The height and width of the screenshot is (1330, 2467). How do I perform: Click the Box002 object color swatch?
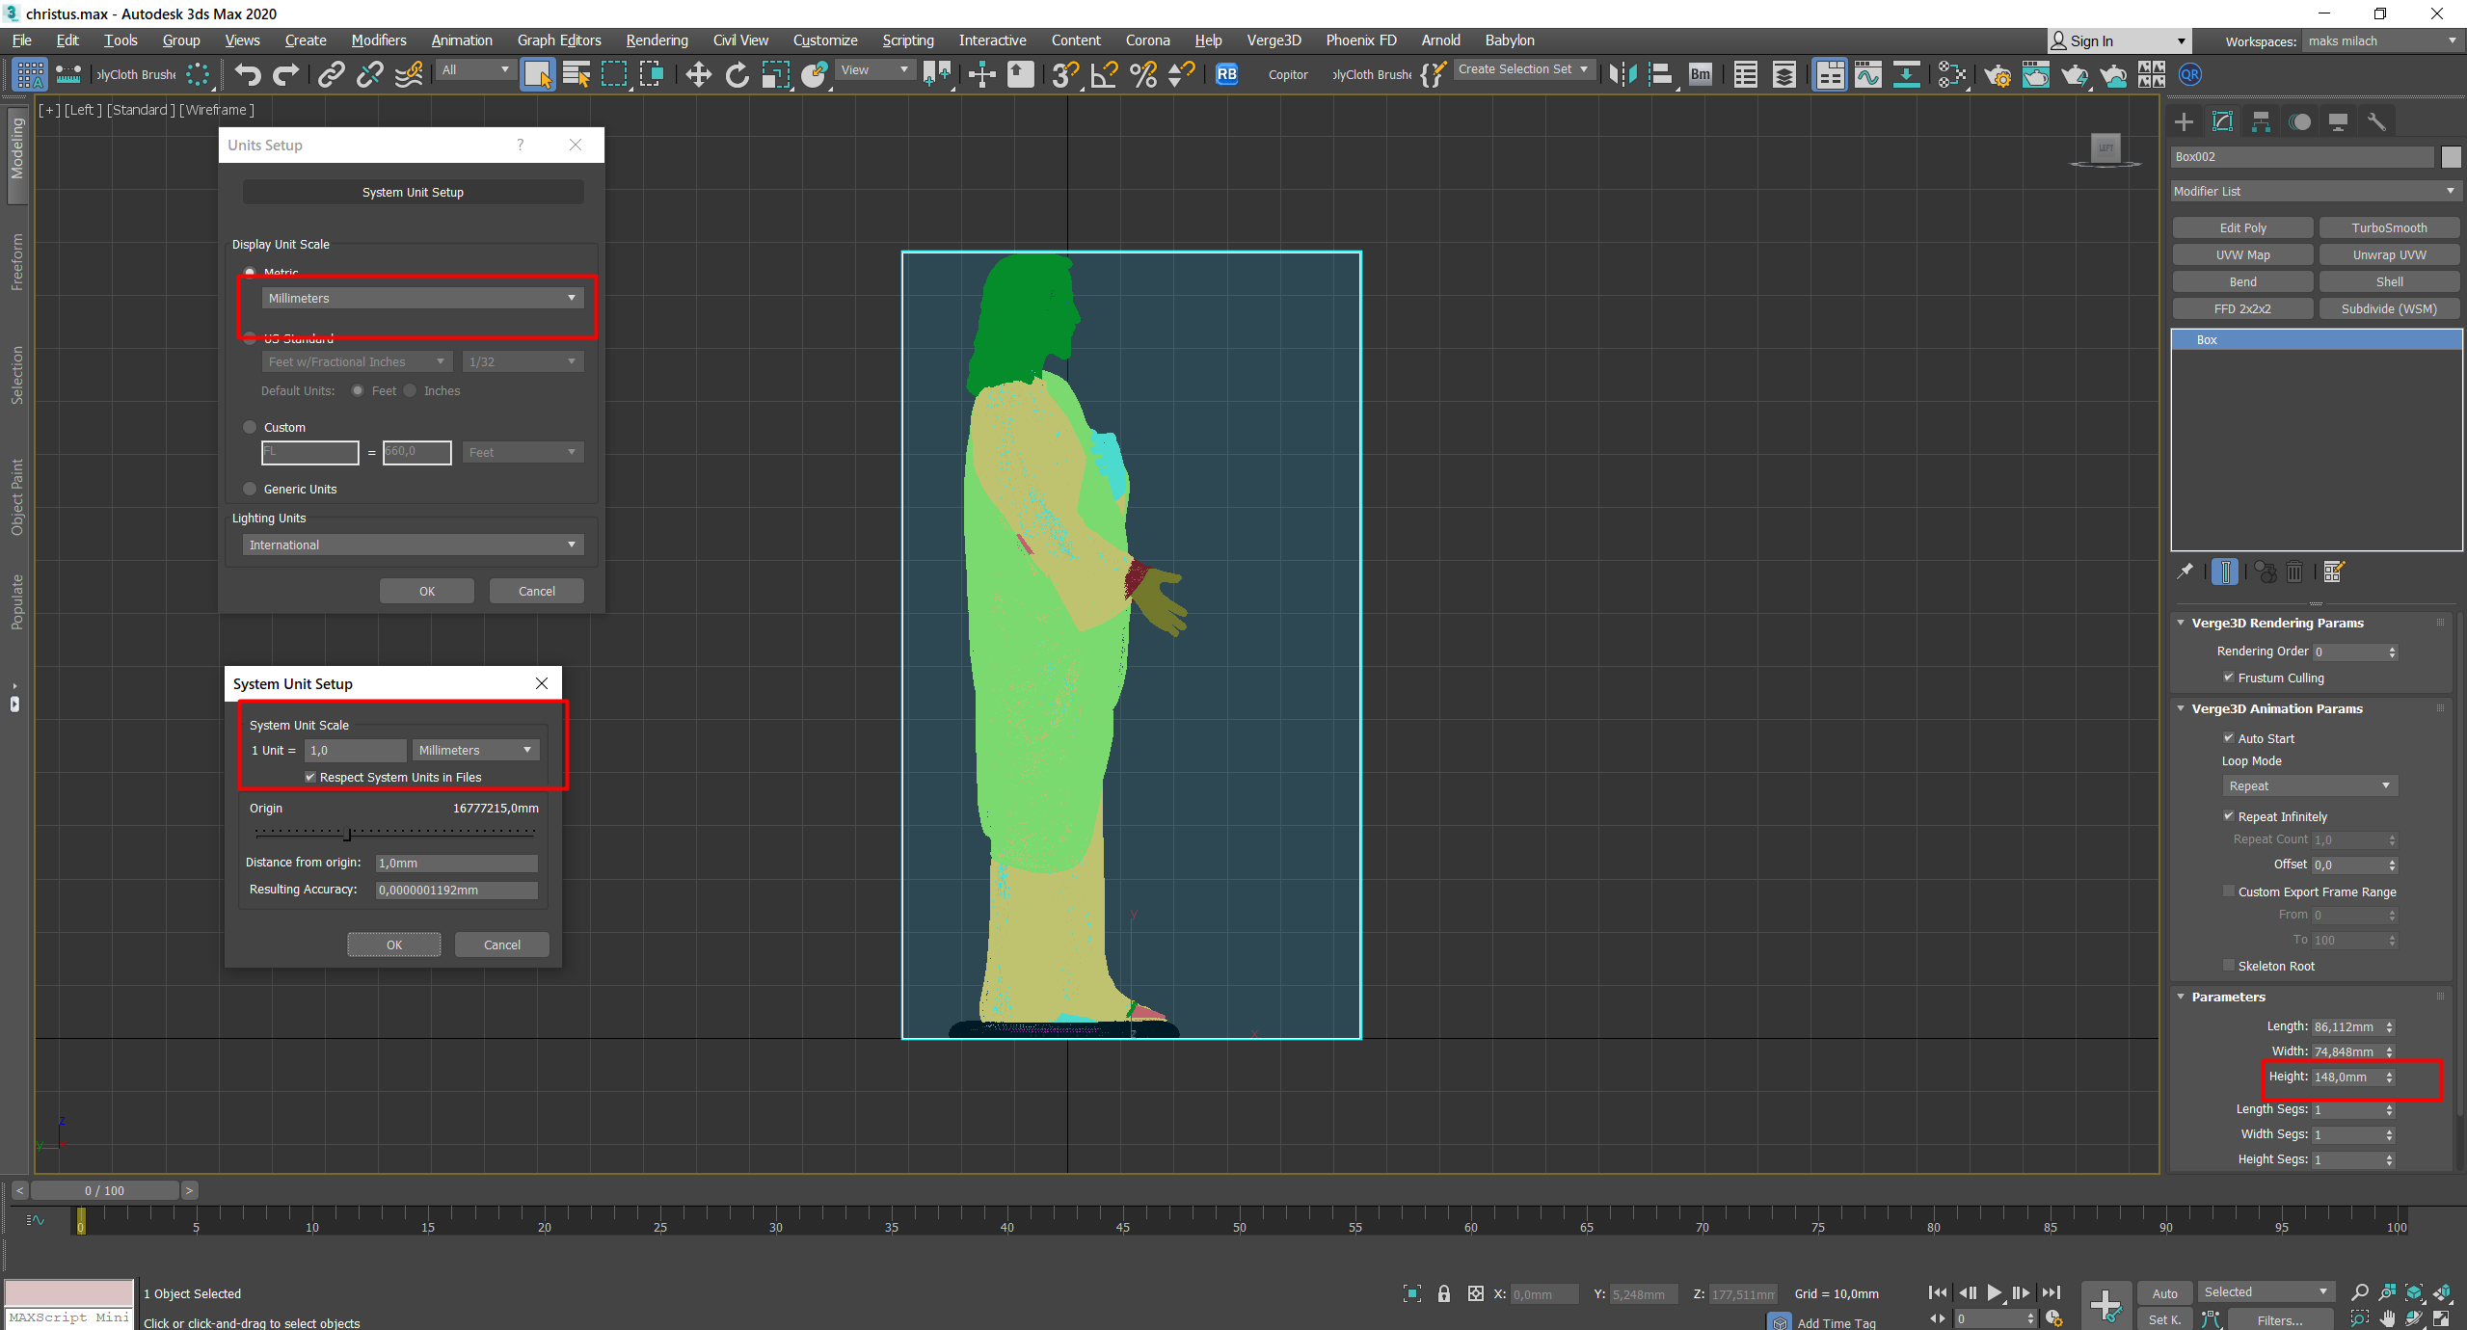pyautogui.click(x=2451, y=156)
